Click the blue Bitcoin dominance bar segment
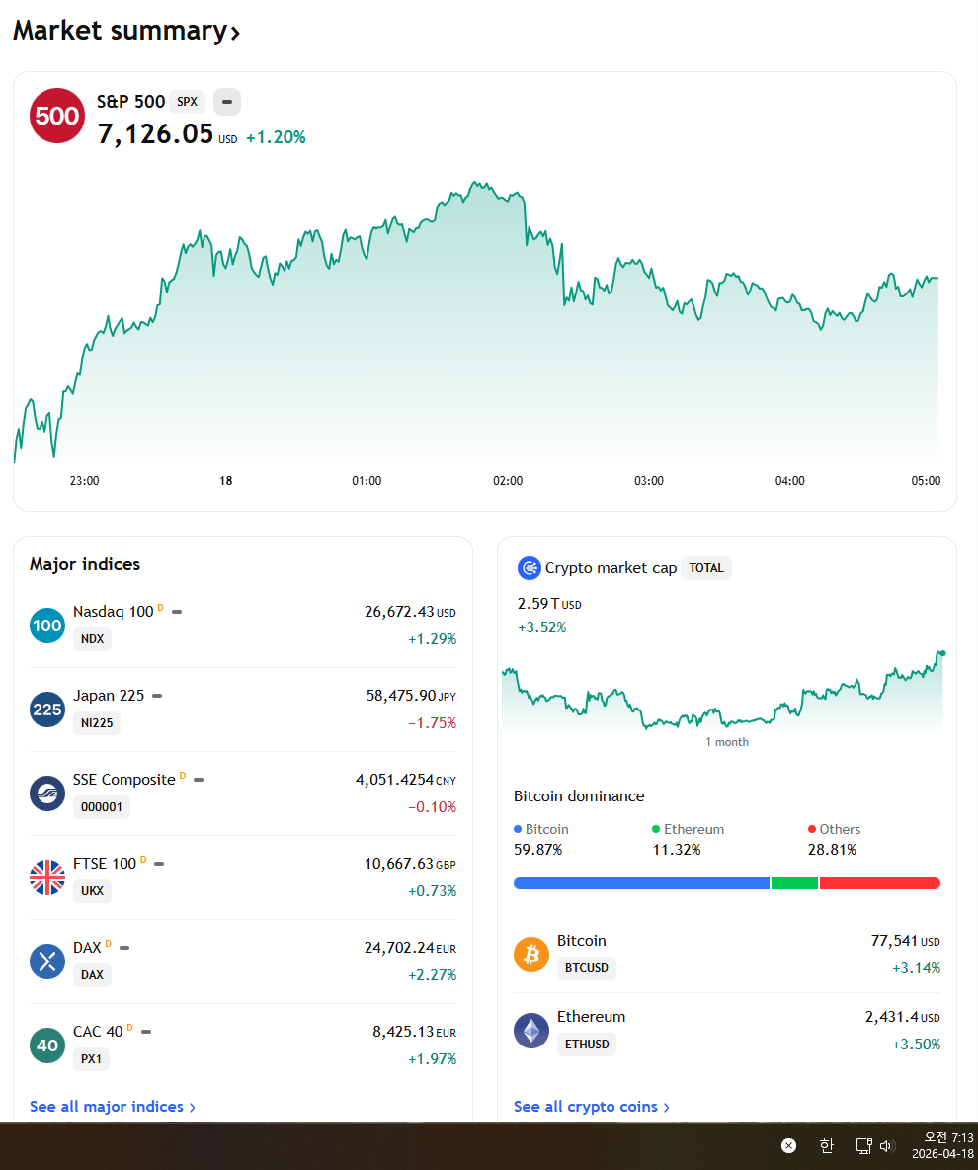978x1170 pixels. pos(641,883)
